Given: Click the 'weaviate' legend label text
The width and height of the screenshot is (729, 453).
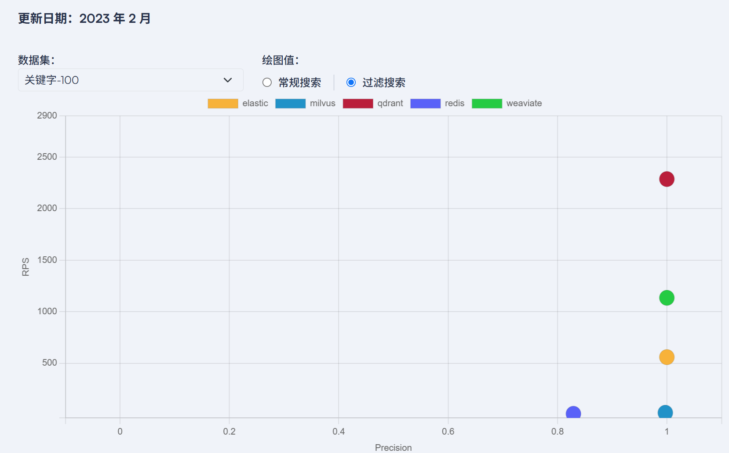Looking at the screenshot, I should coord(524,104).
